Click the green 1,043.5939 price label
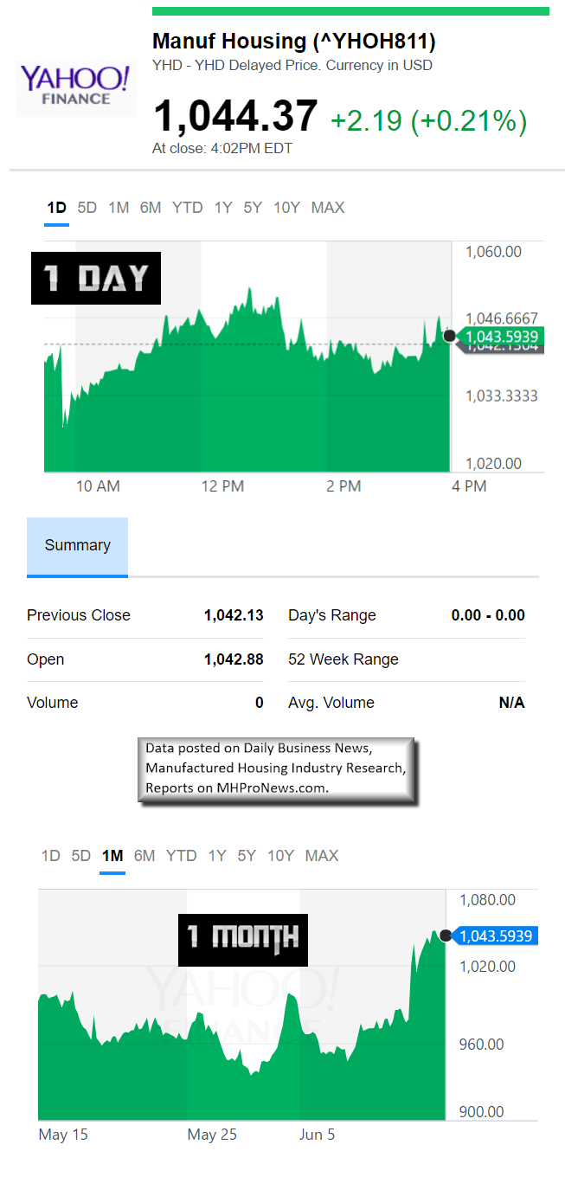The height and width of the screenshot is (1196, 565). (499, 338)
